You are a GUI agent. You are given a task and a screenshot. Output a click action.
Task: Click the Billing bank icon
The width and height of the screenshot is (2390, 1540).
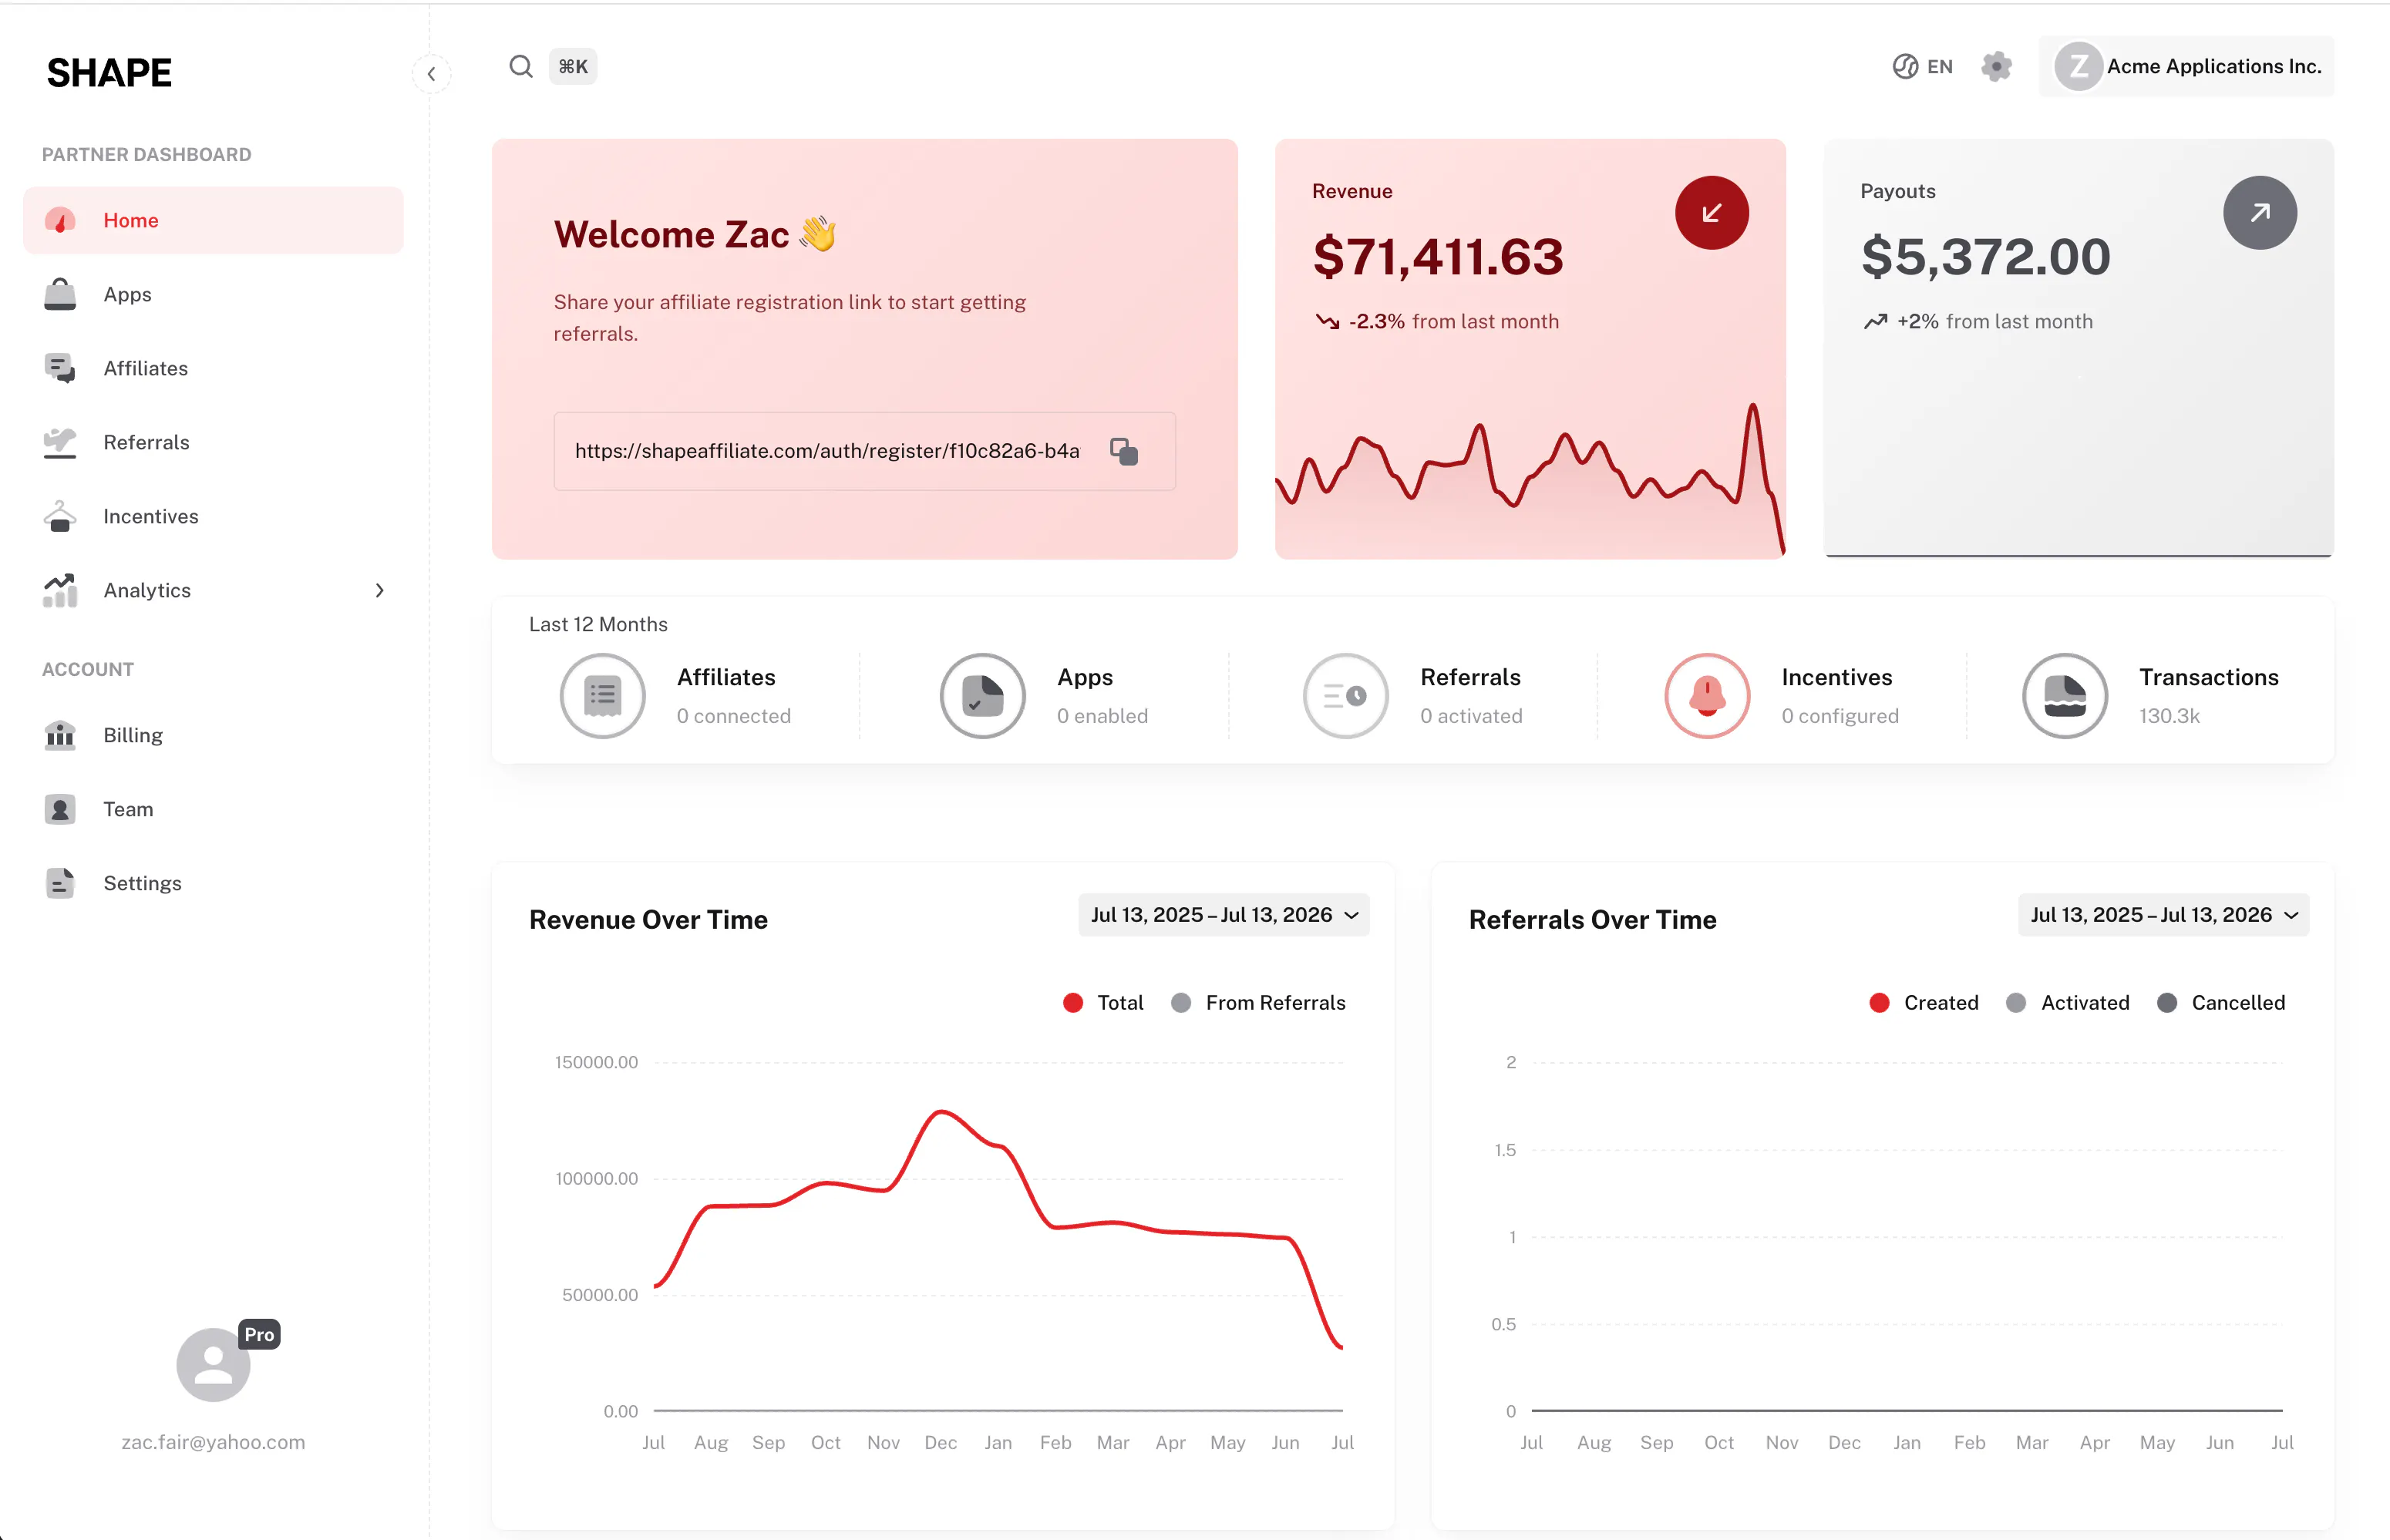(x=60, y=735)
